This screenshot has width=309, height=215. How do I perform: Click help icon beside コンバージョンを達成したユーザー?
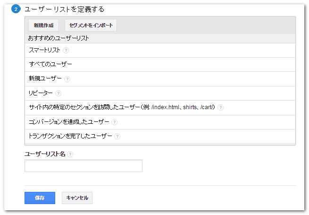(115, 122)
